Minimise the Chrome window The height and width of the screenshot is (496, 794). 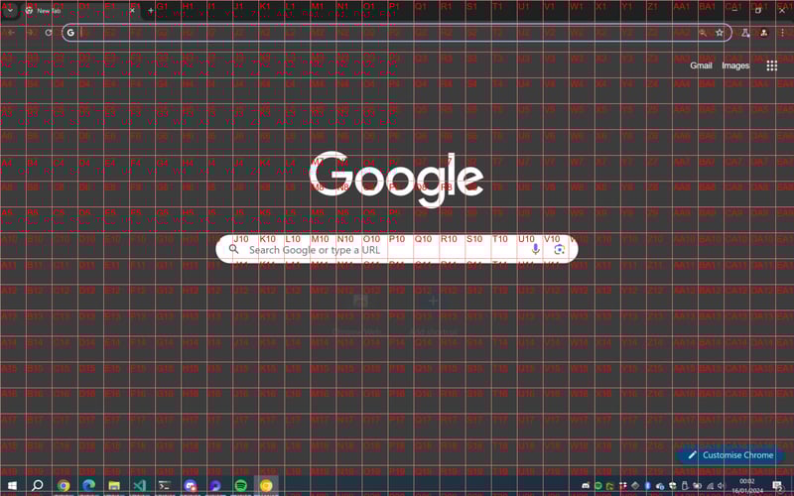(734, 10)
